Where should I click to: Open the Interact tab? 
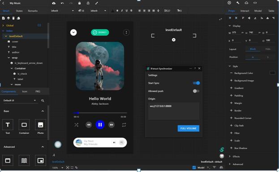[245, 11]
